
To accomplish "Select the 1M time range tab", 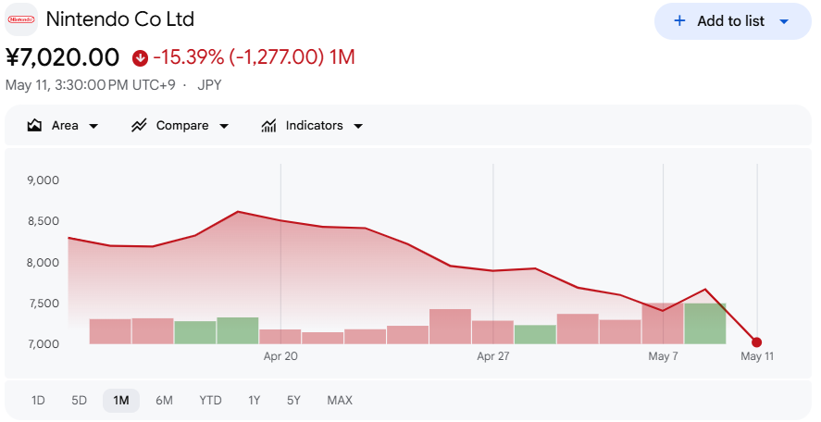I will [x=121, y=401].
